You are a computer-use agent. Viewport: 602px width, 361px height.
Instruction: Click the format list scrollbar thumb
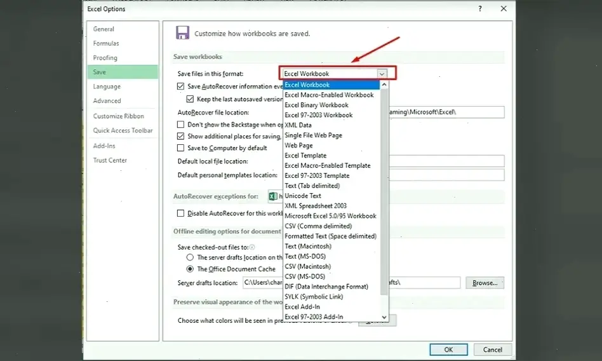[x=384, y=192]
